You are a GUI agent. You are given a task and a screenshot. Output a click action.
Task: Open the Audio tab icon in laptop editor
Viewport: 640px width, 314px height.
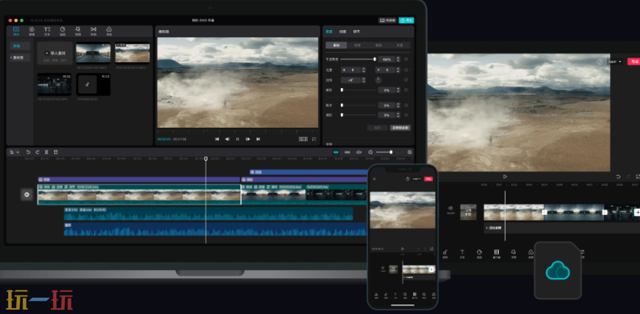click(x=32, y=29)
